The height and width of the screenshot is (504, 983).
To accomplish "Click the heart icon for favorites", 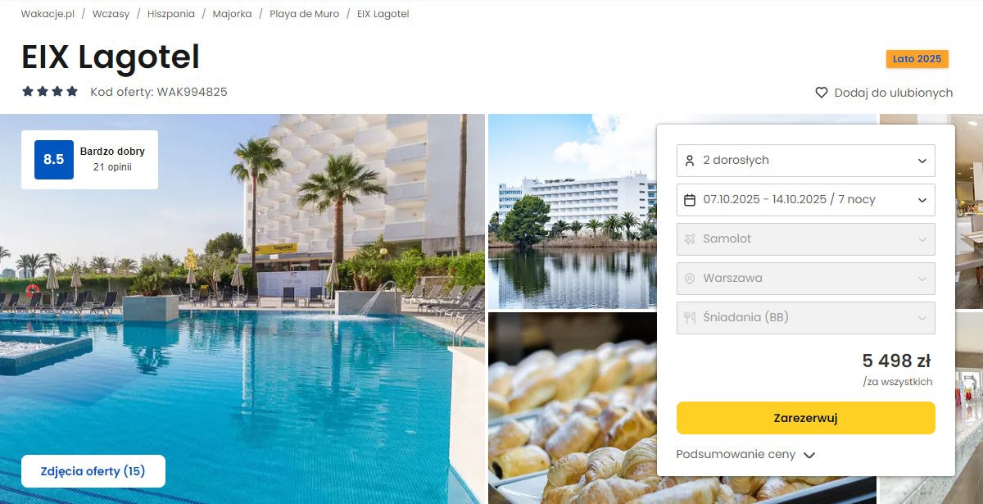I will click(x=822, y=93).
